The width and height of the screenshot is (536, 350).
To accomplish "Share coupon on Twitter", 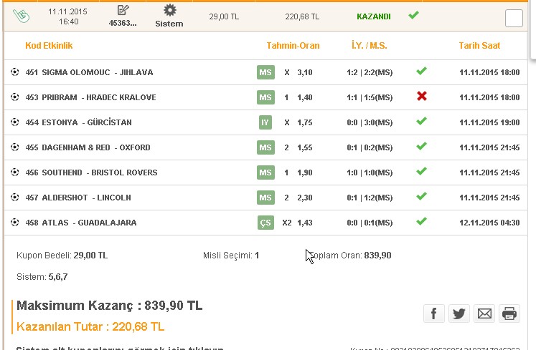I will 459,313.
